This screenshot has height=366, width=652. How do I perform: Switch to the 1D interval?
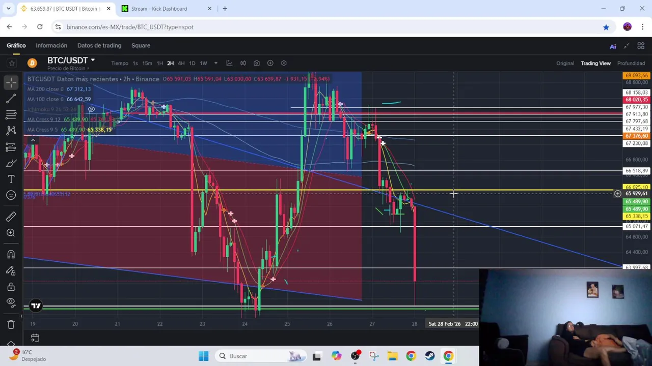192,63
